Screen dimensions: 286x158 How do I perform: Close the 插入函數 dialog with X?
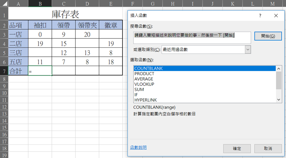point(276,16)
